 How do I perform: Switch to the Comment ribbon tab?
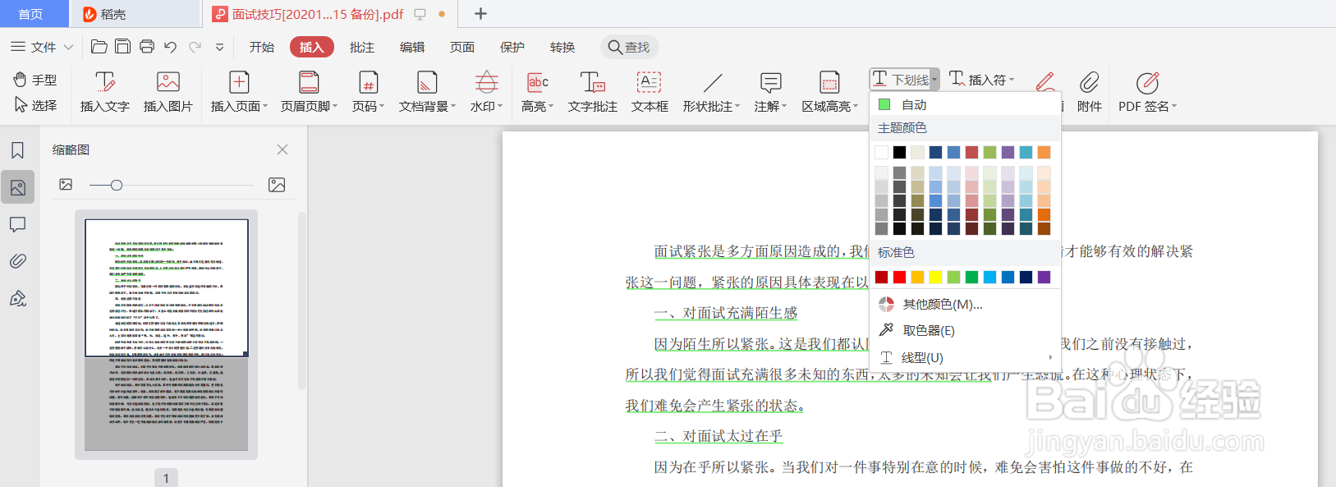click(x=362, y=47)
